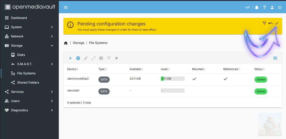Click the power icon in top bar
The height and width of the screenshot is (139, 286).
pyautogui.click(x=280, y=8)
